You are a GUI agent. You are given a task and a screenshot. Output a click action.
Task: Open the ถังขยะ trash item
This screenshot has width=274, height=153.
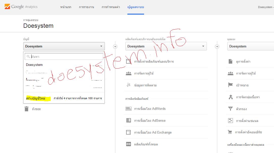coord(36,109)
